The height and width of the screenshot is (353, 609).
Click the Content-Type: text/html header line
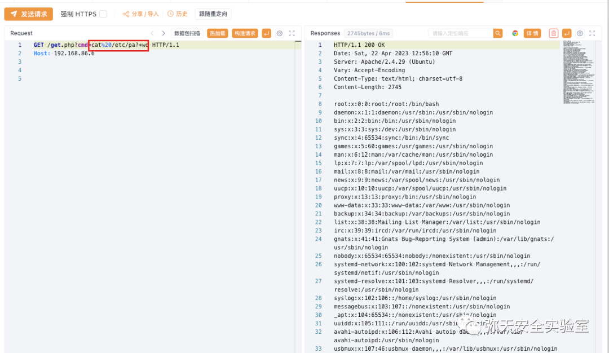tap(398, 78)
